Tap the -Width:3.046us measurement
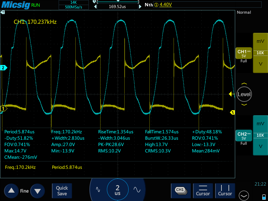268x201 pixels. [x=114, y=138]
